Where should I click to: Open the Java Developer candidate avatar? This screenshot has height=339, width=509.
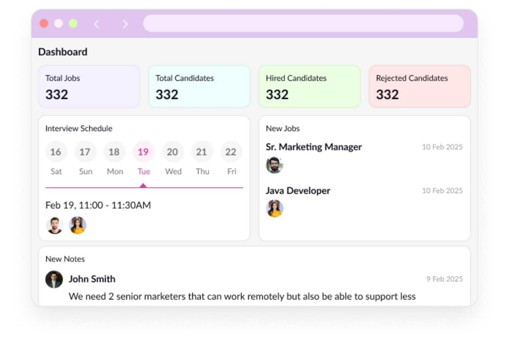coord(274,208)
